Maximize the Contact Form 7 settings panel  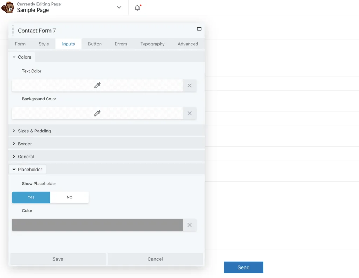click(x=199, y=29)
